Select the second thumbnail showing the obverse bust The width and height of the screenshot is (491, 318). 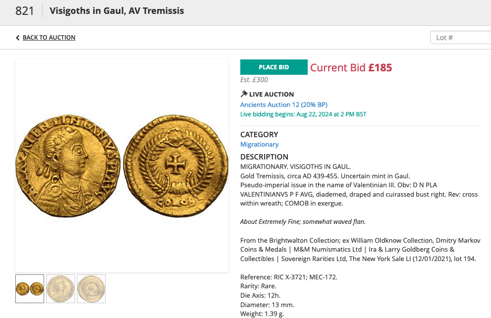60,289
